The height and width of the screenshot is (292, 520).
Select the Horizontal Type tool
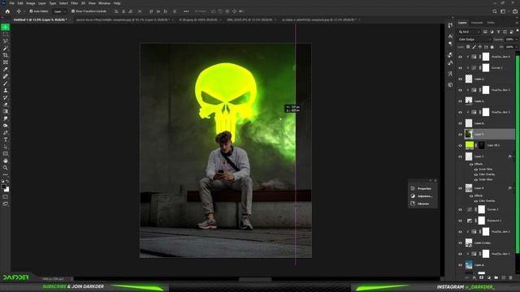pyautogui.click(x=6, y=140)
